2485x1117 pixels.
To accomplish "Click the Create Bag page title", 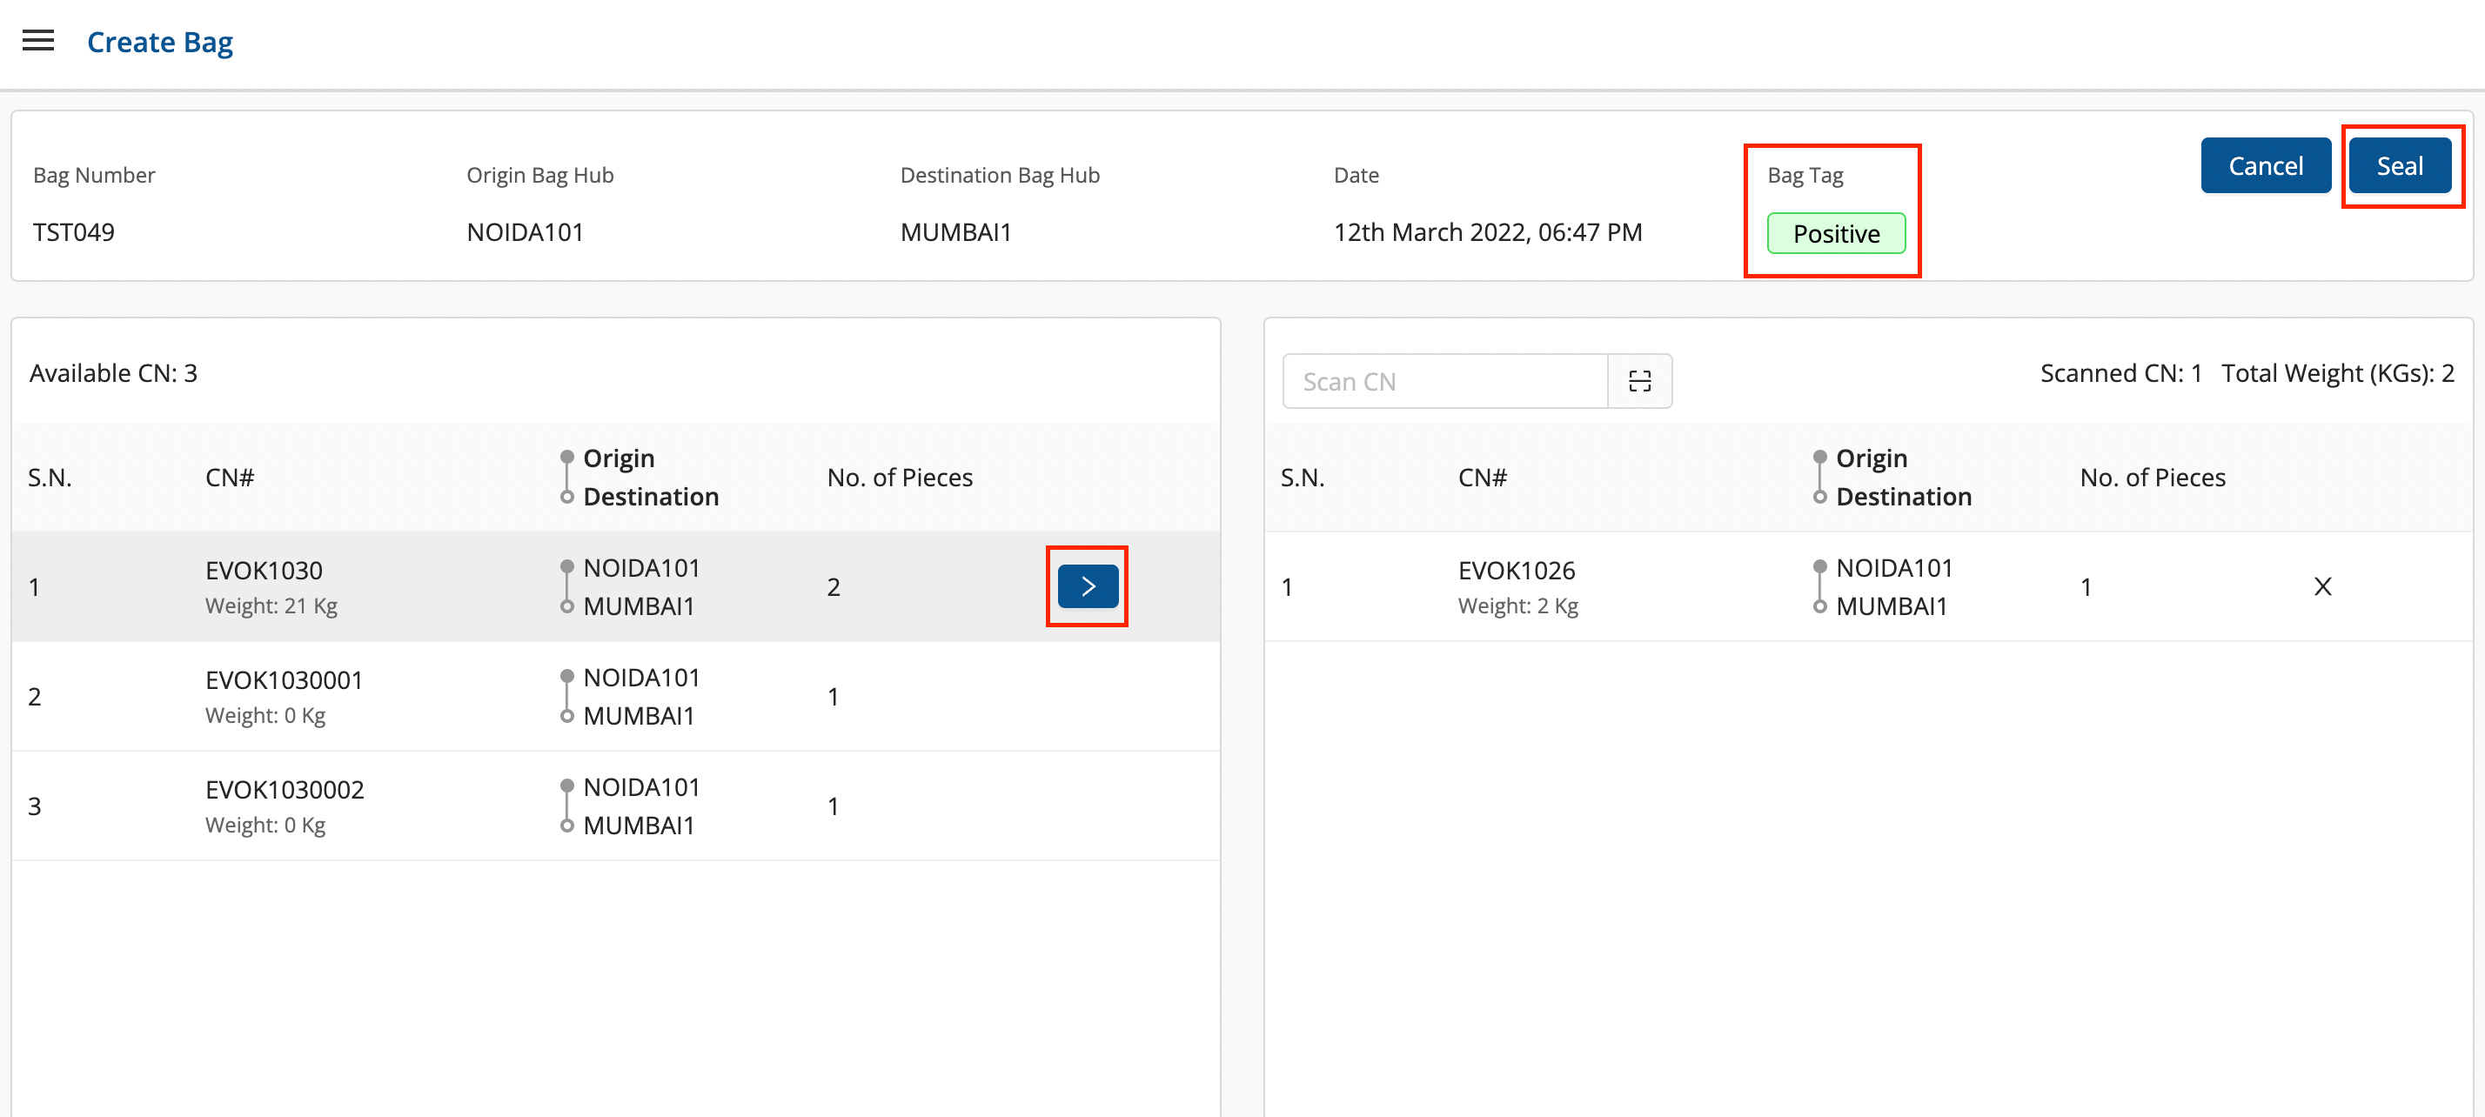I will pyautogui.click(x=160, y=43).
